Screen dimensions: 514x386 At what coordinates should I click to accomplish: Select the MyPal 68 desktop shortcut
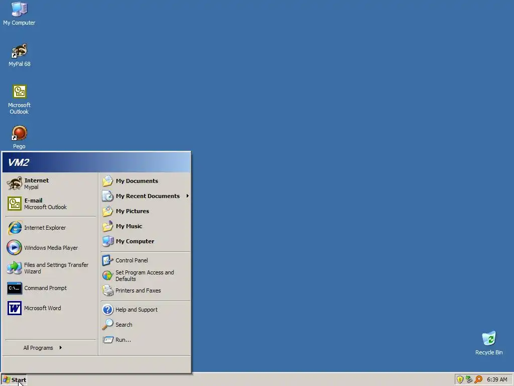[x=20, y=55]
